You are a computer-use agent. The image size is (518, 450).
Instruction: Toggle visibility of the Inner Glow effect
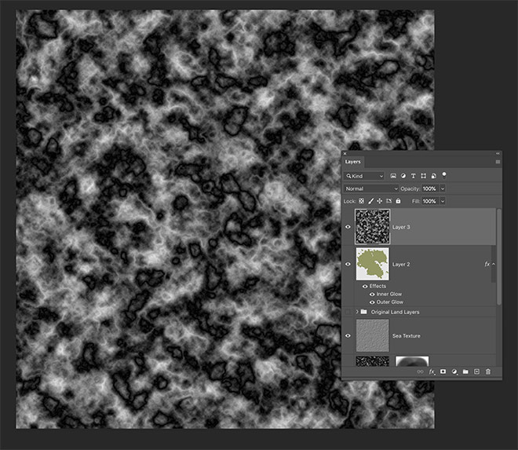[371, 294]
